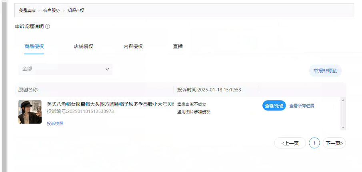
Task: Click 客户服务 in the breadcrumb
Action: pos(52,10)
